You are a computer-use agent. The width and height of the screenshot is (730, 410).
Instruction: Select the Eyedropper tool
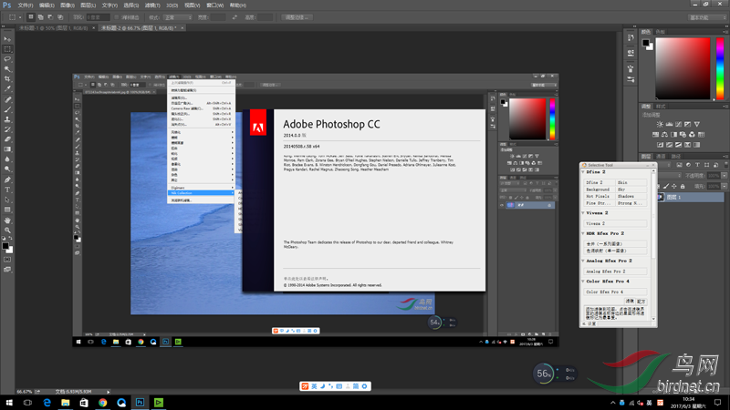click(7, 88)
